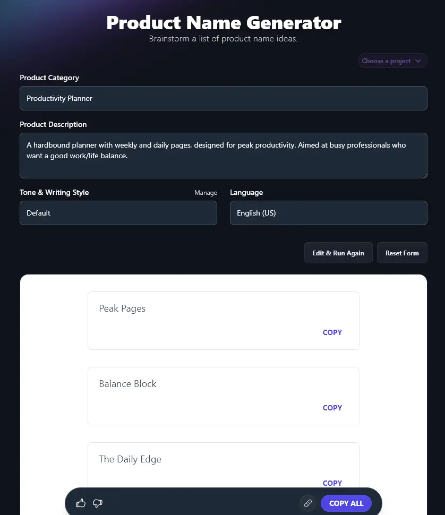Click the Product Name Generator heading
Screen dimensions: 445x515
click(x=224, y=23)
